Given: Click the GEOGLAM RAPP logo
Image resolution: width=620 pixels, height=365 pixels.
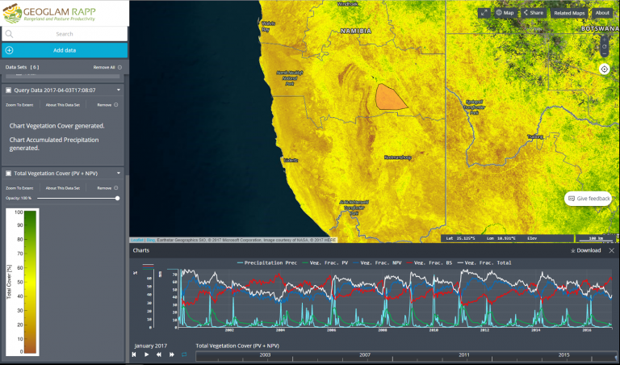Looking at the screenshot, I should coord(49,14).
